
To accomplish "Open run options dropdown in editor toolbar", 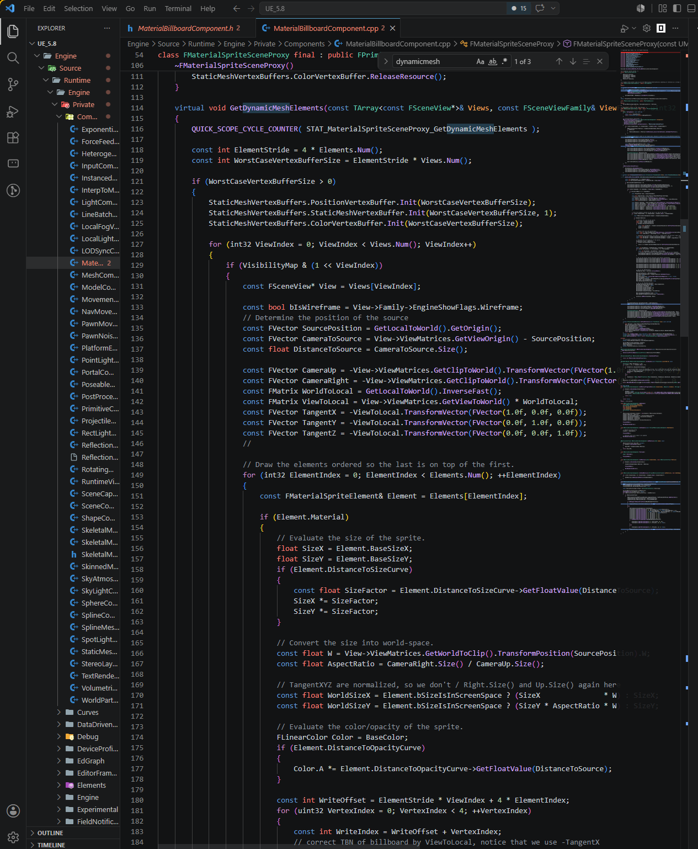I will point(634,28).
